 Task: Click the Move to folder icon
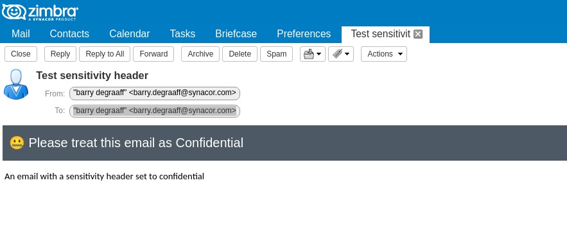(x=309, y=54)
